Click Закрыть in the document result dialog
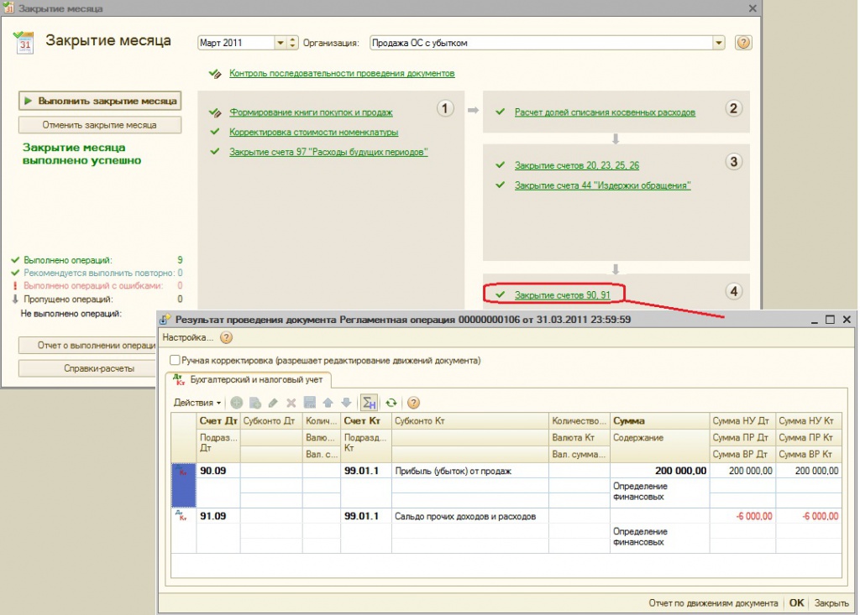860x615 pixels. click(x=831, y=603)
